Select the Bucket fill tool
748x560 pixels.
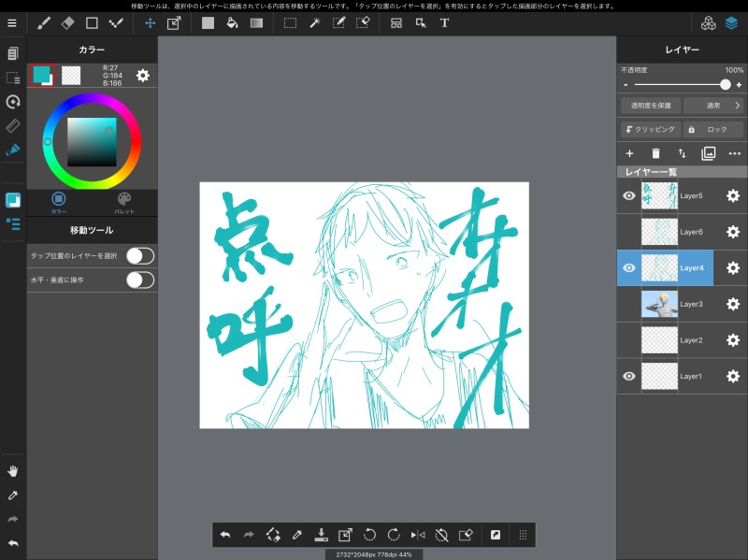click(x=232, y=22)
